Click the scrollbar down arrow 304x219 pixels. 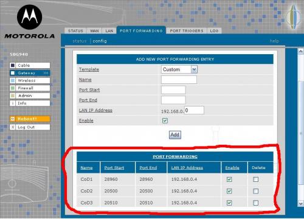(300, 203)
